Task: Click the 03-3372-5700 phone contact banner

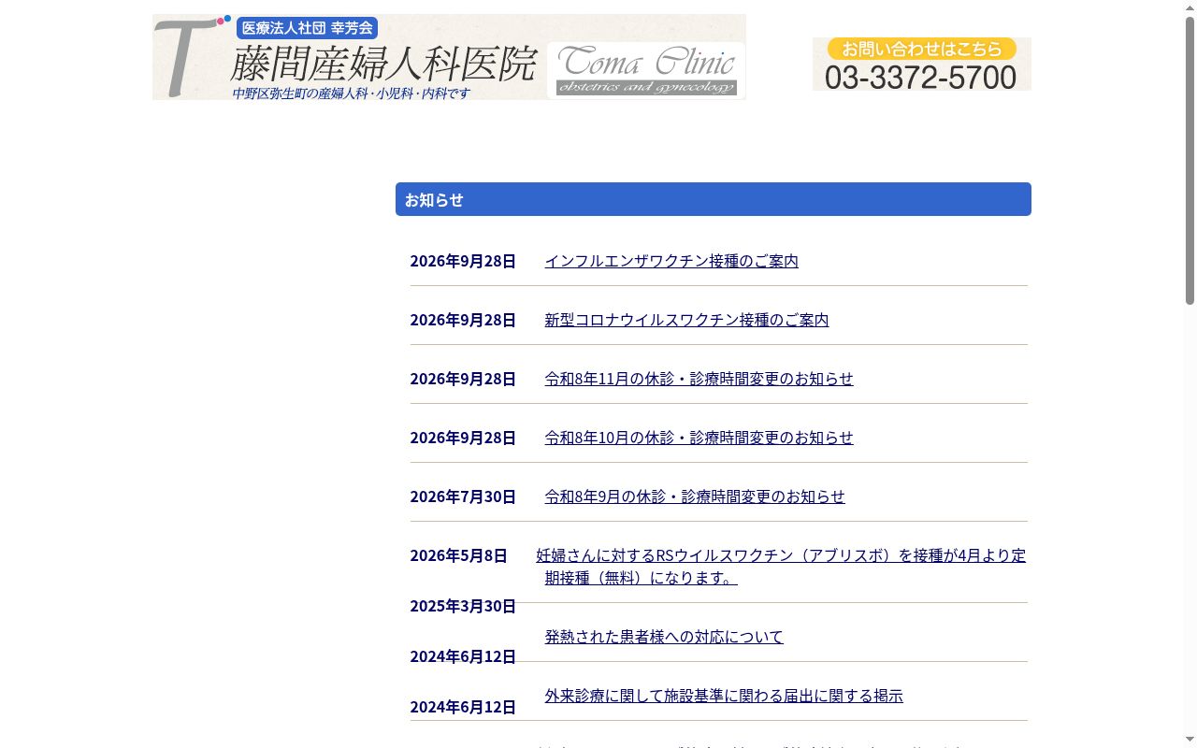Action: coord(921,64)
